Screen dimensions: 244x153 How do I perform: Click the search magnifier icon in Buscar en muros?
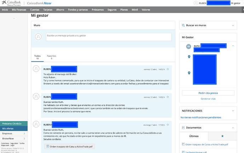click(183, 25)
